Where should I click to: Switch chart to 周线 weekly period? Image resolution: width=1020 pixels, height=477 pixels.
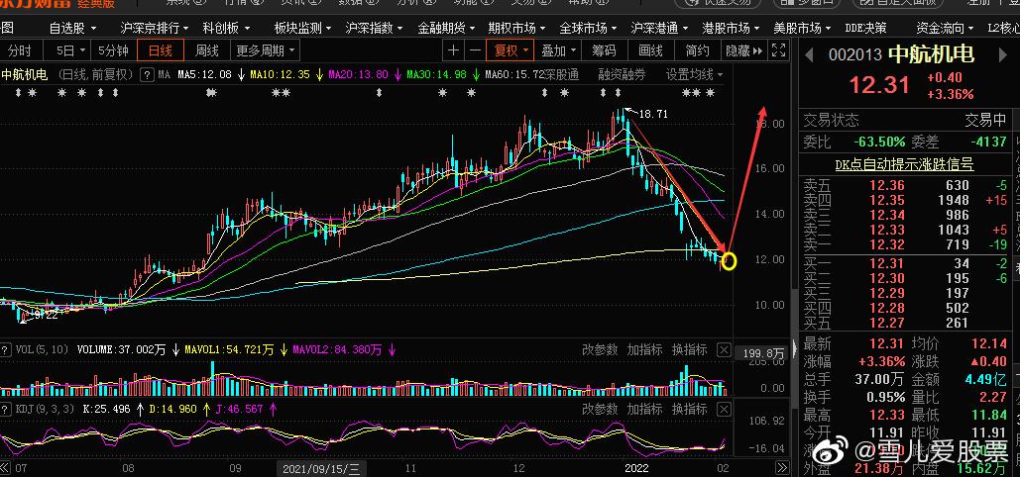point(207,50)
